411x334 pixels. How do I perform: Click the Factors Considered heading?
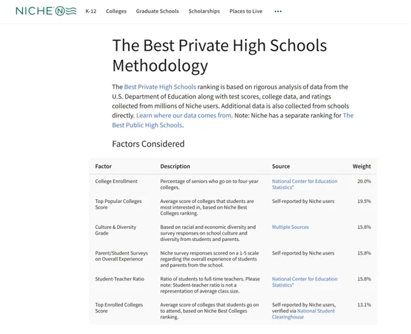point(148,144)
